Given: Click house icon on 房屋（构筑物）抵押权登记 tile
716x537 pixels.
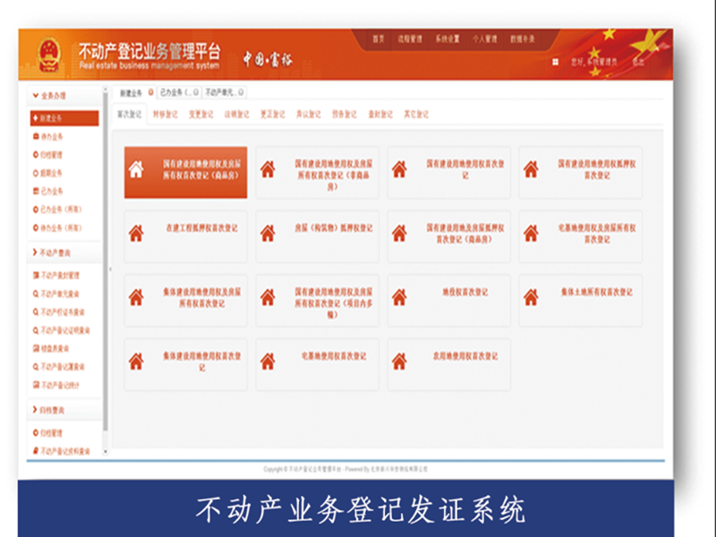Looking at the screenshot, I should (268, 233).
